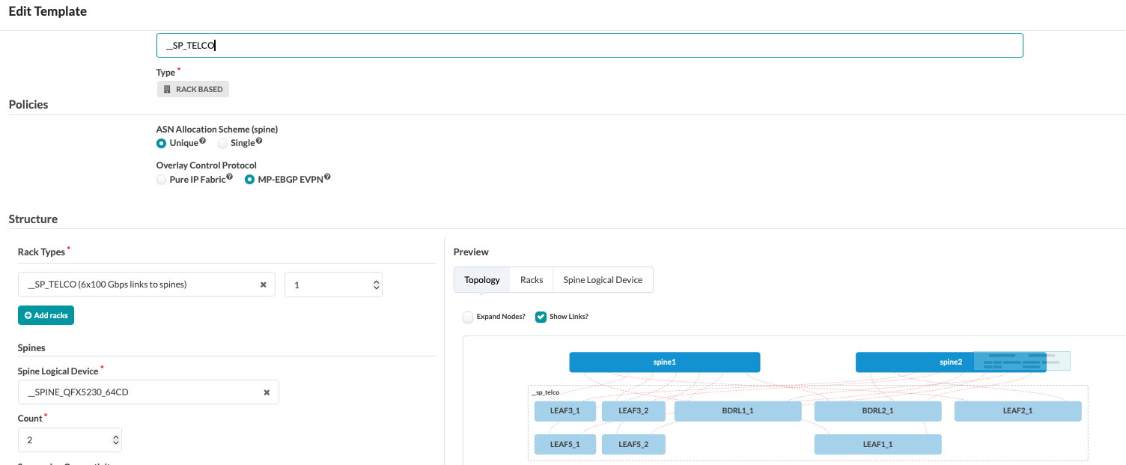
Task: Select the BDRL2_1 border leaf node
Action: pyautogui.click(x=877, y=411)
